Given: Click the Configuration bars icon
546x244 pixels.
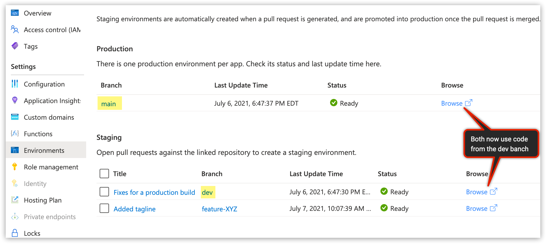Looking at the screenshot, I should pyautogui.click(x=15, y=84).
